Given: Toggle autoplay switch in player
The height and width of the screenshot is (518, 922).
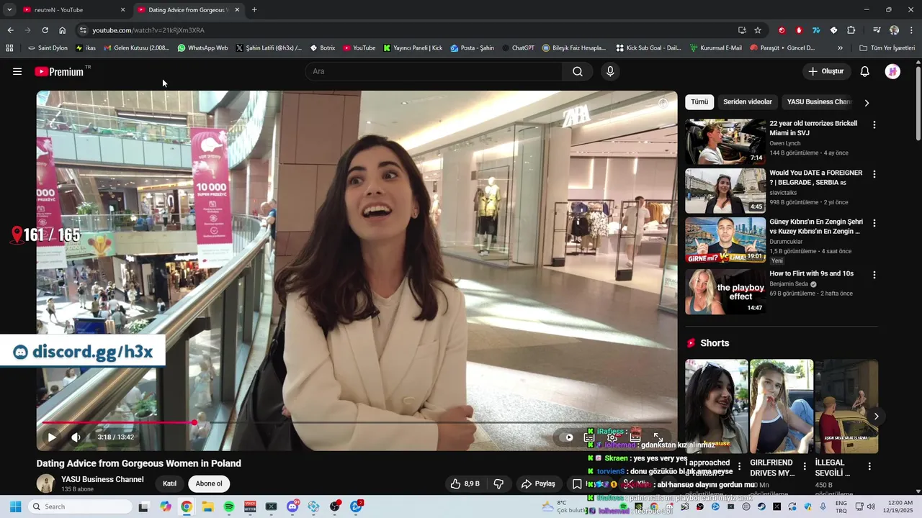Looking at the screenshot, I should pyautogui.click(x=566, y=437).
